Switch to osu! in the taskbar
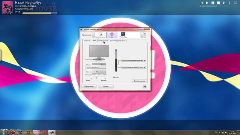 36,132
